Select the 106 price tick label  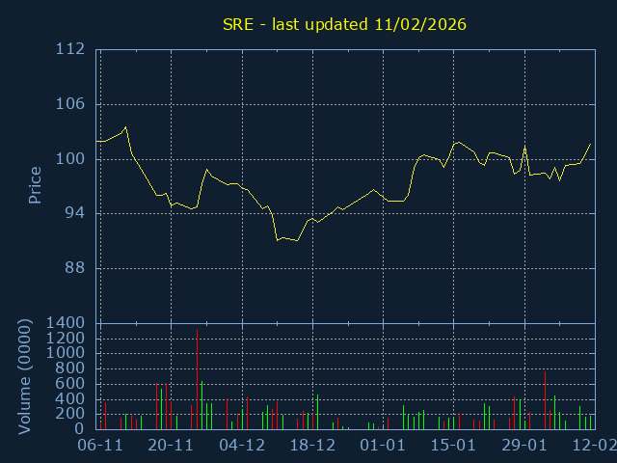coord(70,104)
